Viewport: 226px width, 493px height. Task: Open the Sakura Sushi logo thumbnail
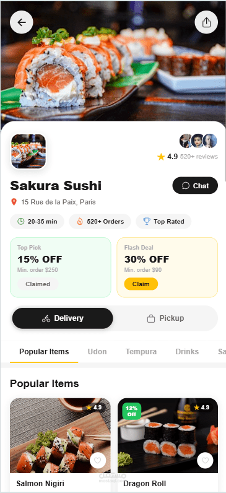[28, 151]
